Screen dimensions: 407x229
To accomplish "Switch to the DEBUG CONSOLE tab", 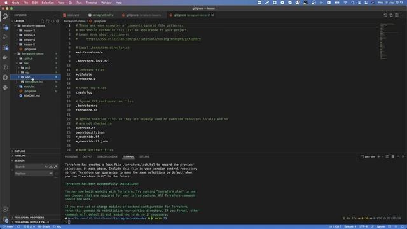I will pos(107,156).
